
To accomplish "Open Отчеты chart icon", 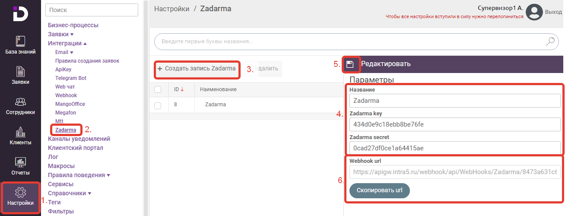I will (20, 162).
